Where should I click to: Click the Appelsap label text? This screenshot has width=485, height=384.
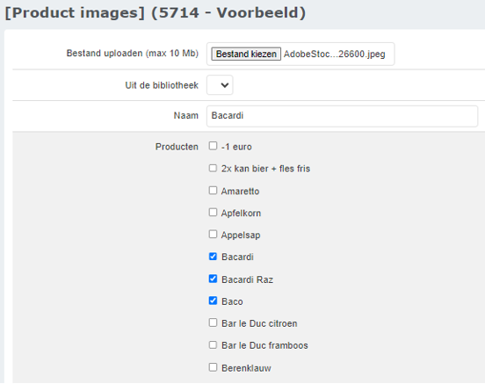241,235
